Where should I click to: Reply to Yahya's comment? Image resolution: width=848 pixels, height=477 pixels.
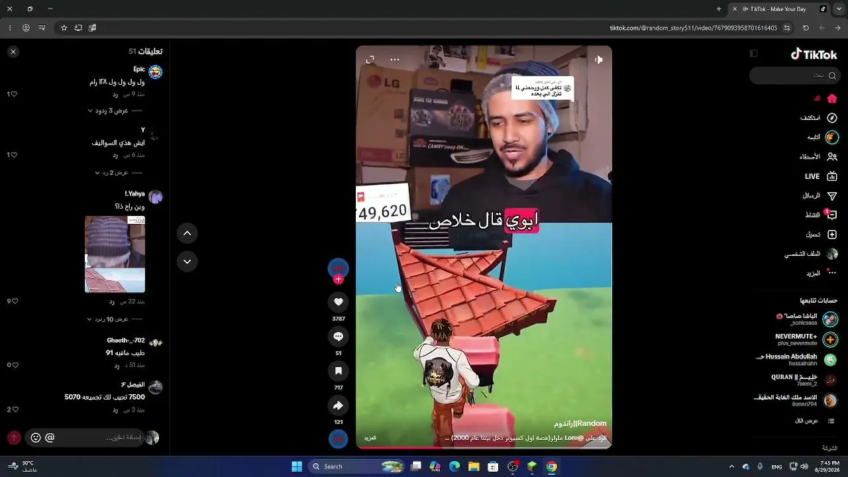(x=112, y=301)
